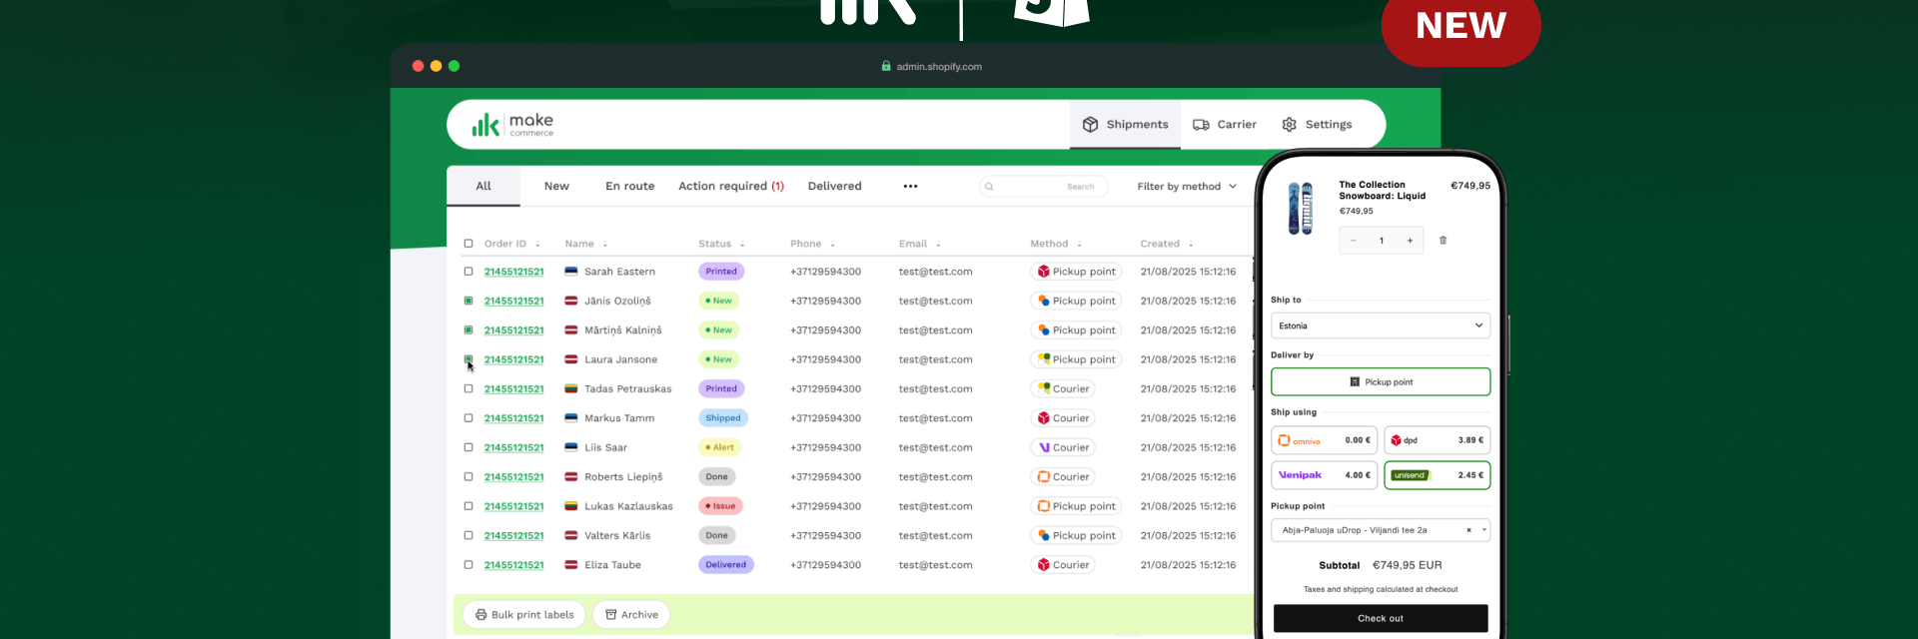Choose Venipak 4.00 € shipping
This screenshot has height=639, width=1918.
[1325, 475]
